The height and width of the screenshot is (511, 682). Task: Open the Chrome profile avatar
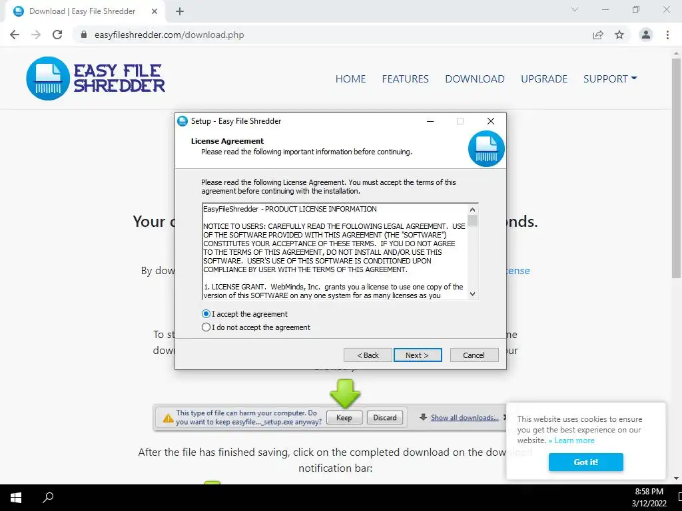(646, 35)
